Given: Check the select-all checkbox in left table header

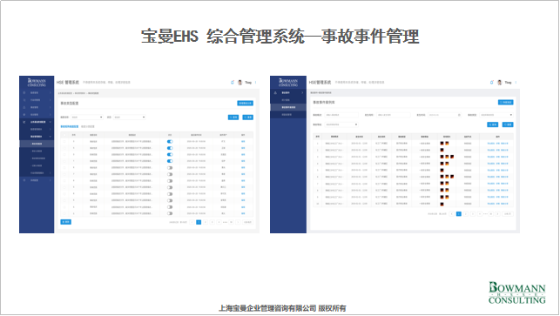Looking at the screenshot, I should click(x=64, y=135).
